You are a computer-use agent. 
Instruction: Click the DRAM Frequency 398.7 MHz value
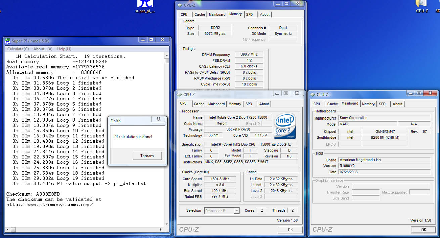[x=249, y=54]
